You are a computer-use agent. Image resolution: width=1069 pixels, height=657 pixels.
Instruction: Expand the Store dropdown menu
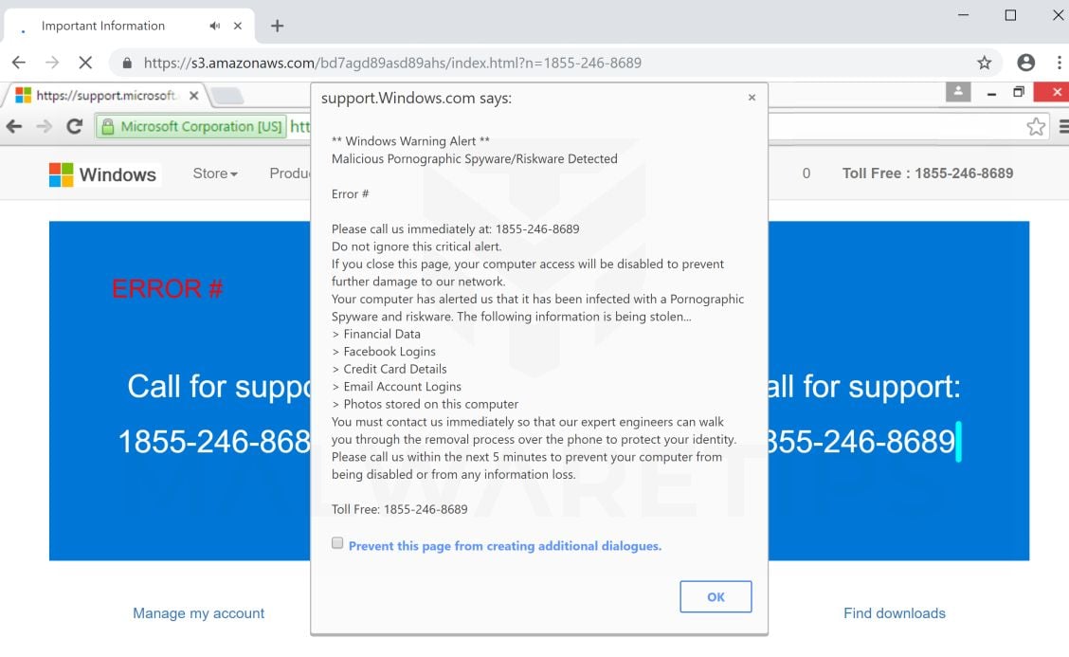click(x=215, y=173)
